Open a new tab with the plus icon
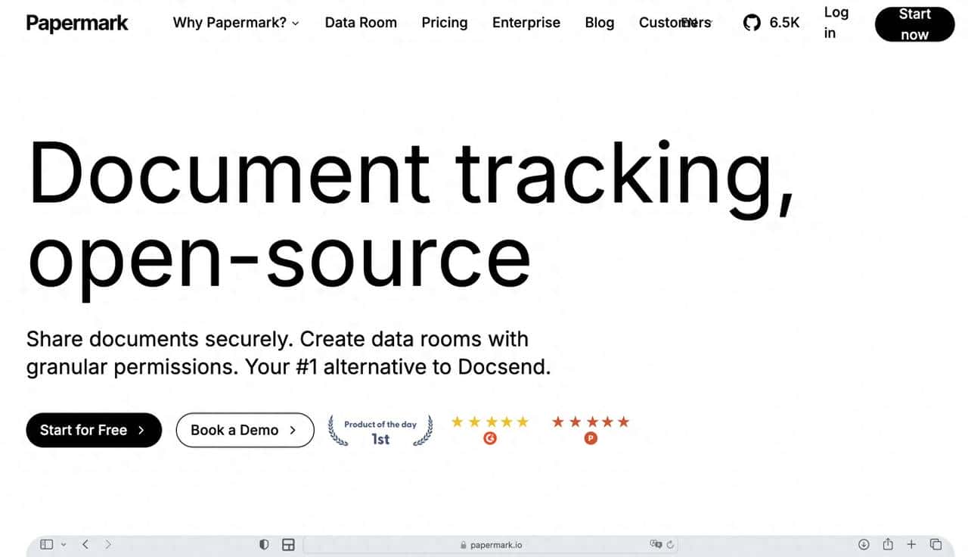Image resolution: width=968 pixels, height=557 pixels. (x=912, y=544)
